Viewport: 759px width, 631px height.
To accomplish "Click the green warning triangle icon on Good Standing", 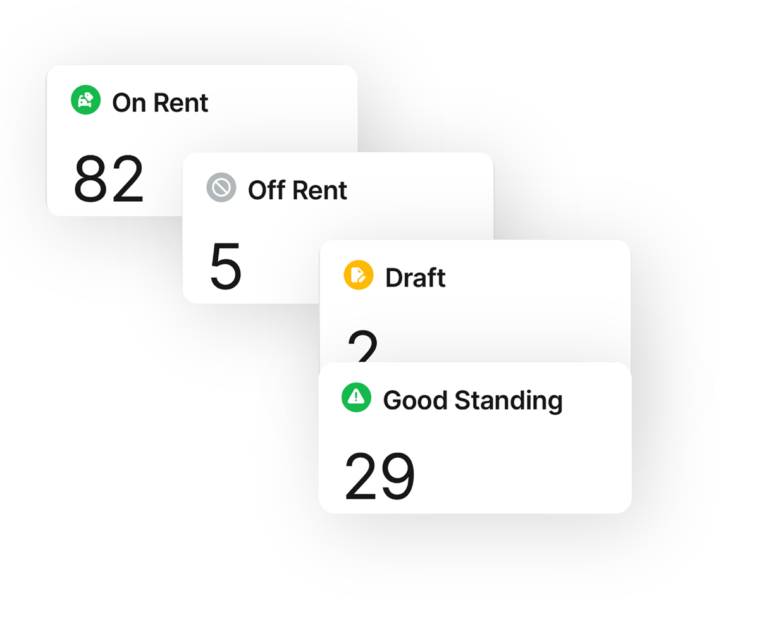I will (x=356, y=398).
